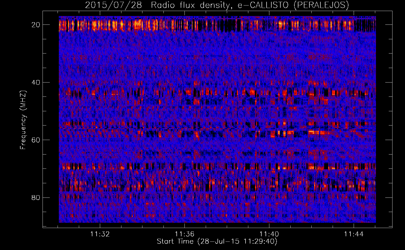Screen dimensions: 405x250
Task: Click the 'Start Time (28-Jul-15 11:29:40)' label
Action: pyautogui.click(x=217, y=241)
